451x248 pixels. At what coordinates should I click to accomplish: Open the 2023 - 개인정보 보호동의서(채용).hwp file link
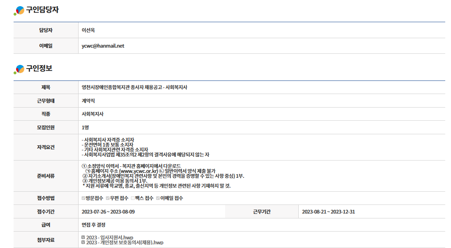pyautogui.click(x=124, y=243)
